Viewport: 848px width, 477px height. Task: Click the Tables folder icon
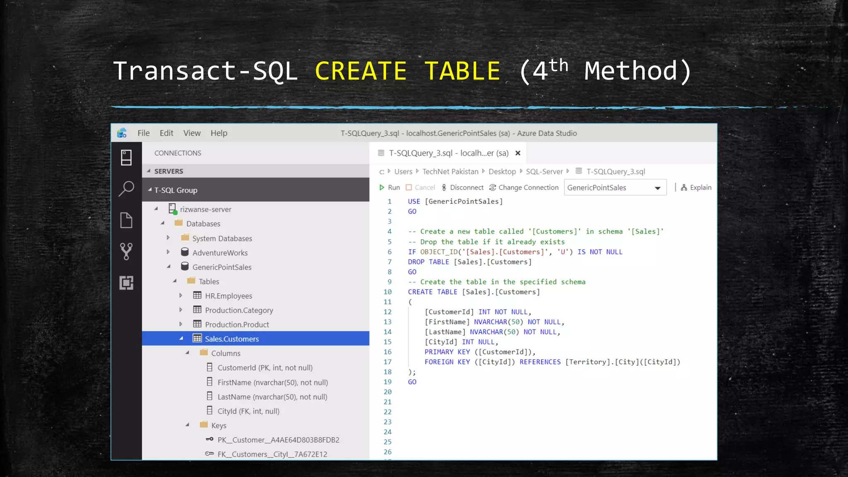[191, 281]
